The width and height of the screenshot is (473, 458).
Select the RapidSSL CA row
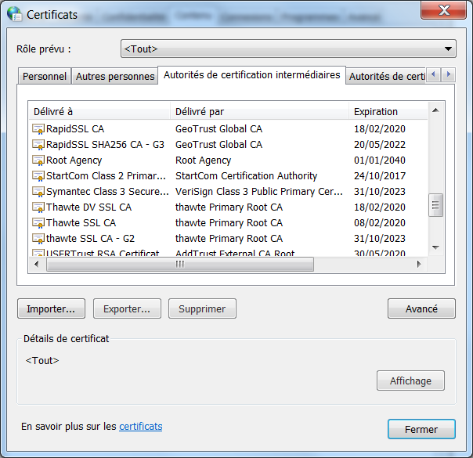[229, 129]
